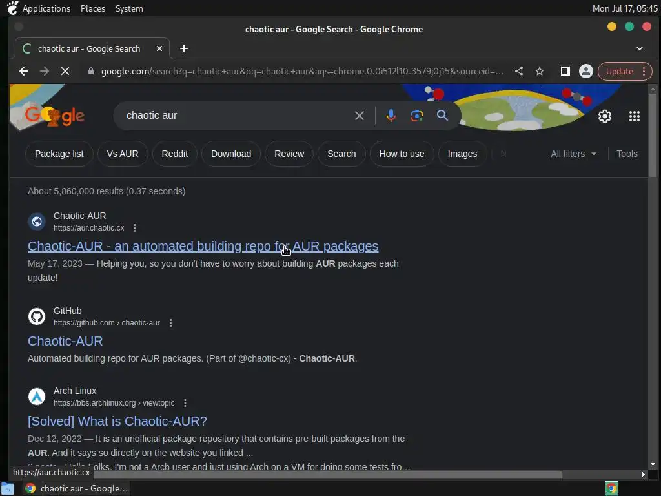Screen dimensions: 661x496
Task: Click the bbs.archlinux.org viewtopic URL
Action: pyautogui.click(x=114, y=403)
